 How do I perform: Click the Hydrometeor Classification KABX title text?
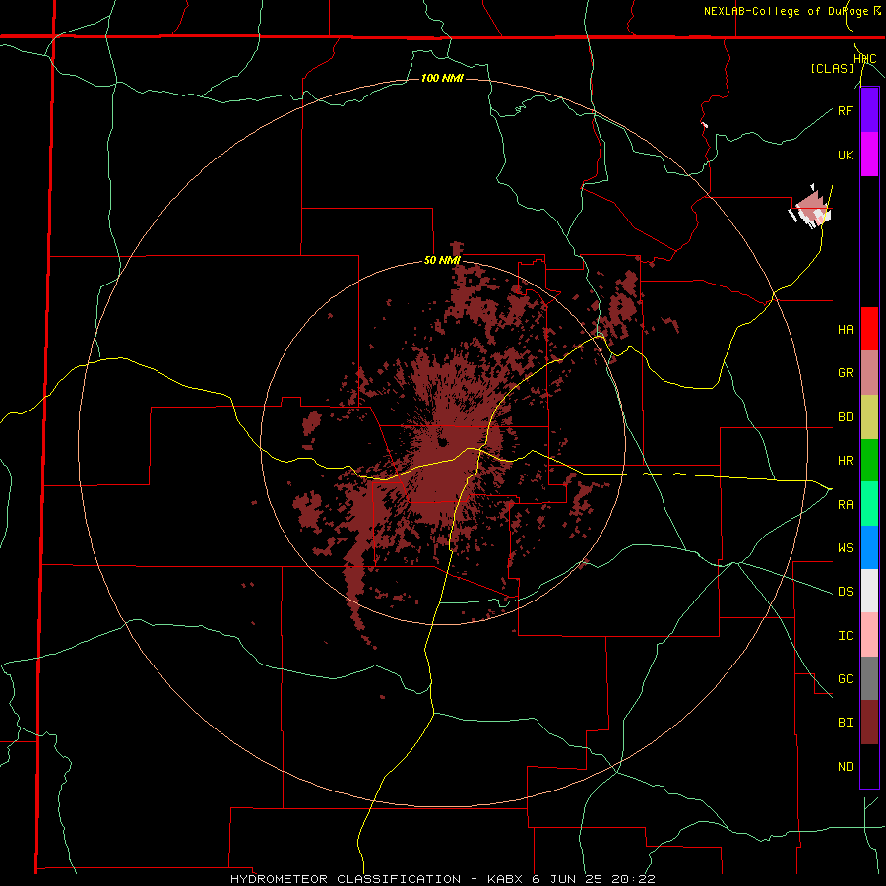coord(442,879)
